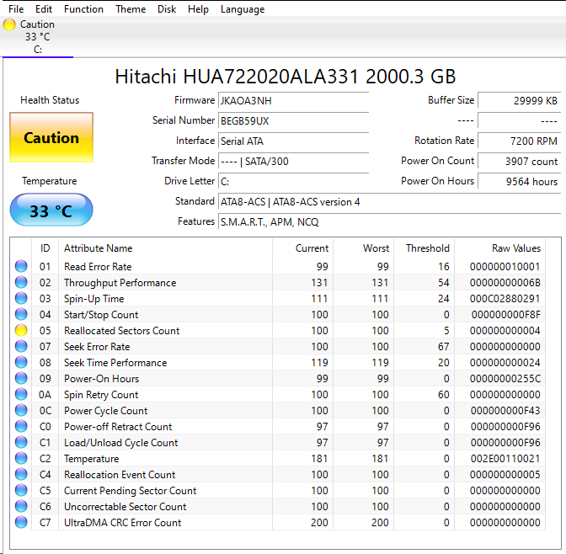This screenshot has height=554, width=566.
Task: Click the blue status icon for Power Cycle Count
Action: 21,410
